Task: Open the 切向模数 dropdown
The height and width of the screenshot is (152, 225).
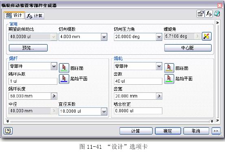Action: tap(104, 37)
